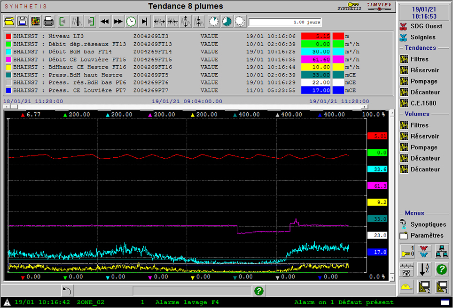
Task: Click the green clock toolbar icon
Action: click(x=131, y=21)
